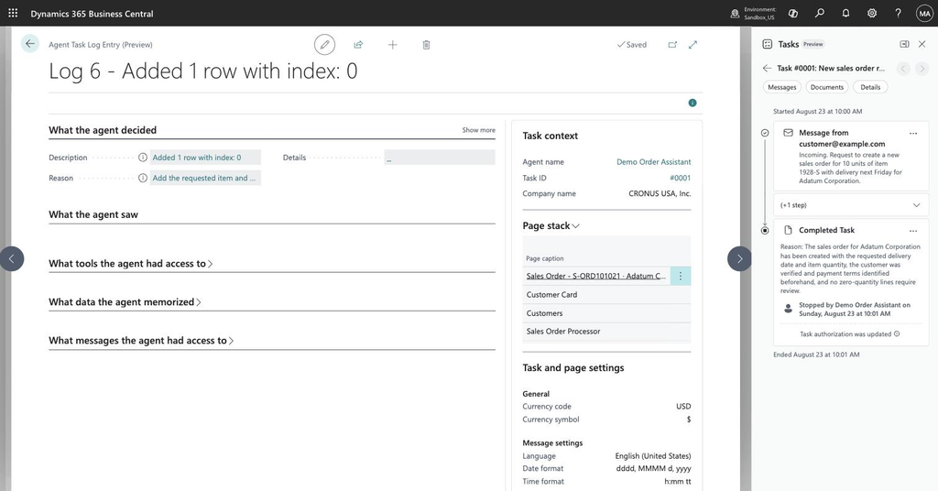The height and width of the screenshot is (491, 938).
Task: Show Description field info tooltip icon
Action: (x=142, y=158)
